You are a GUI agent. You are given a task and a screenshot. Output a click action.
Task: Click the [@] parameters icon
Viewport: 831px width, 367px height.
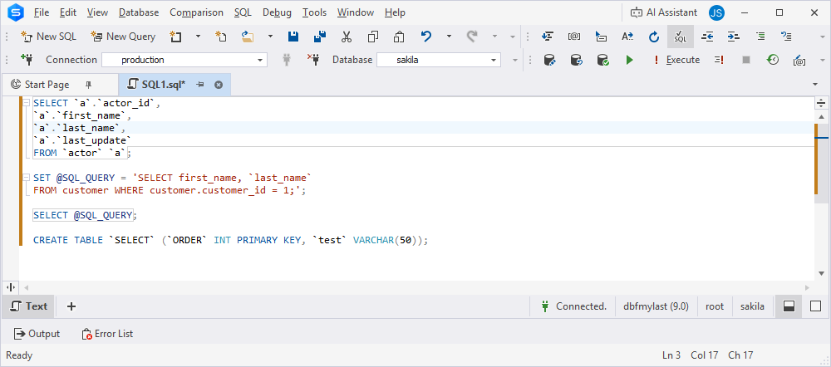click(x=574, y=37)
